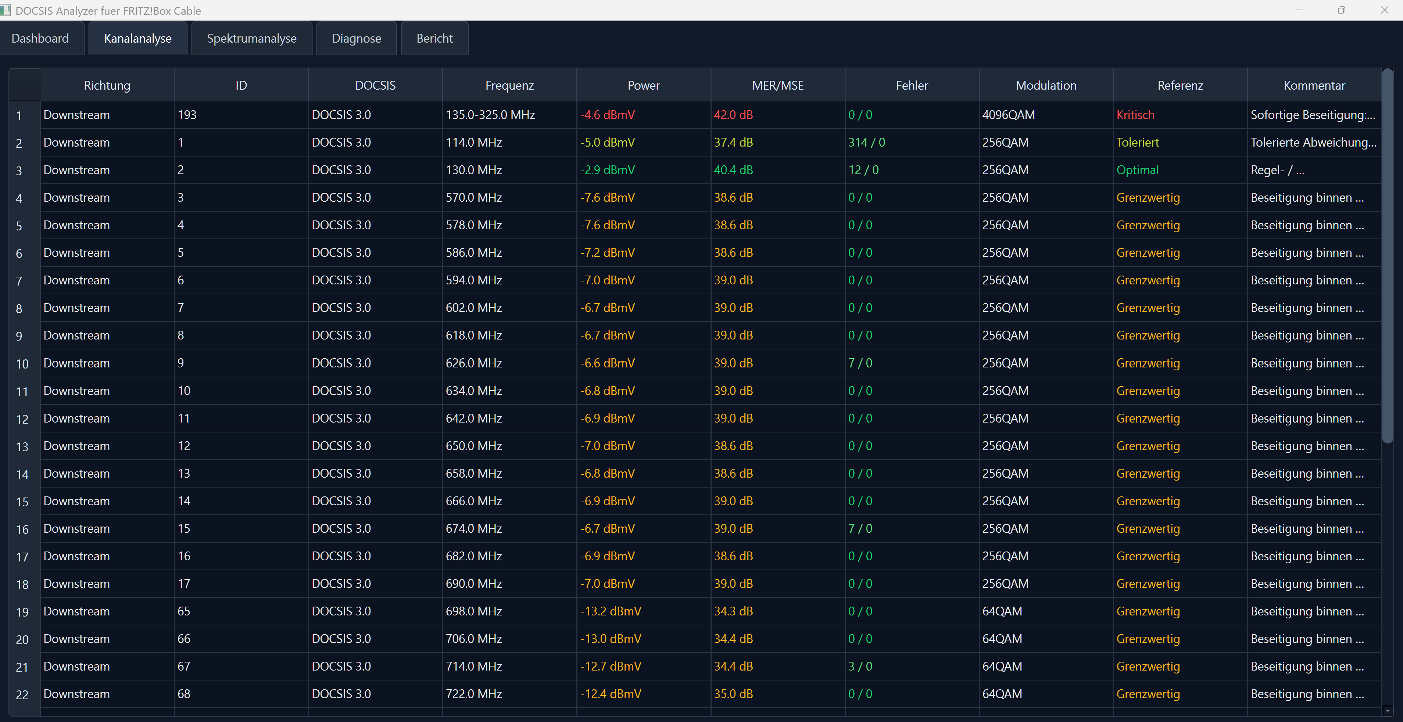1403x722 pixels.
Task: Sort by the ID column header
Action: click(241, 85)
